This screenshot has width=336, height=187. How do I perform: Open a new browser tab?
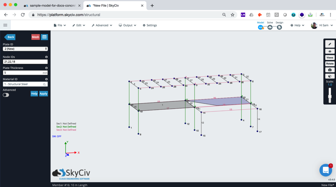tap(152, 5)
